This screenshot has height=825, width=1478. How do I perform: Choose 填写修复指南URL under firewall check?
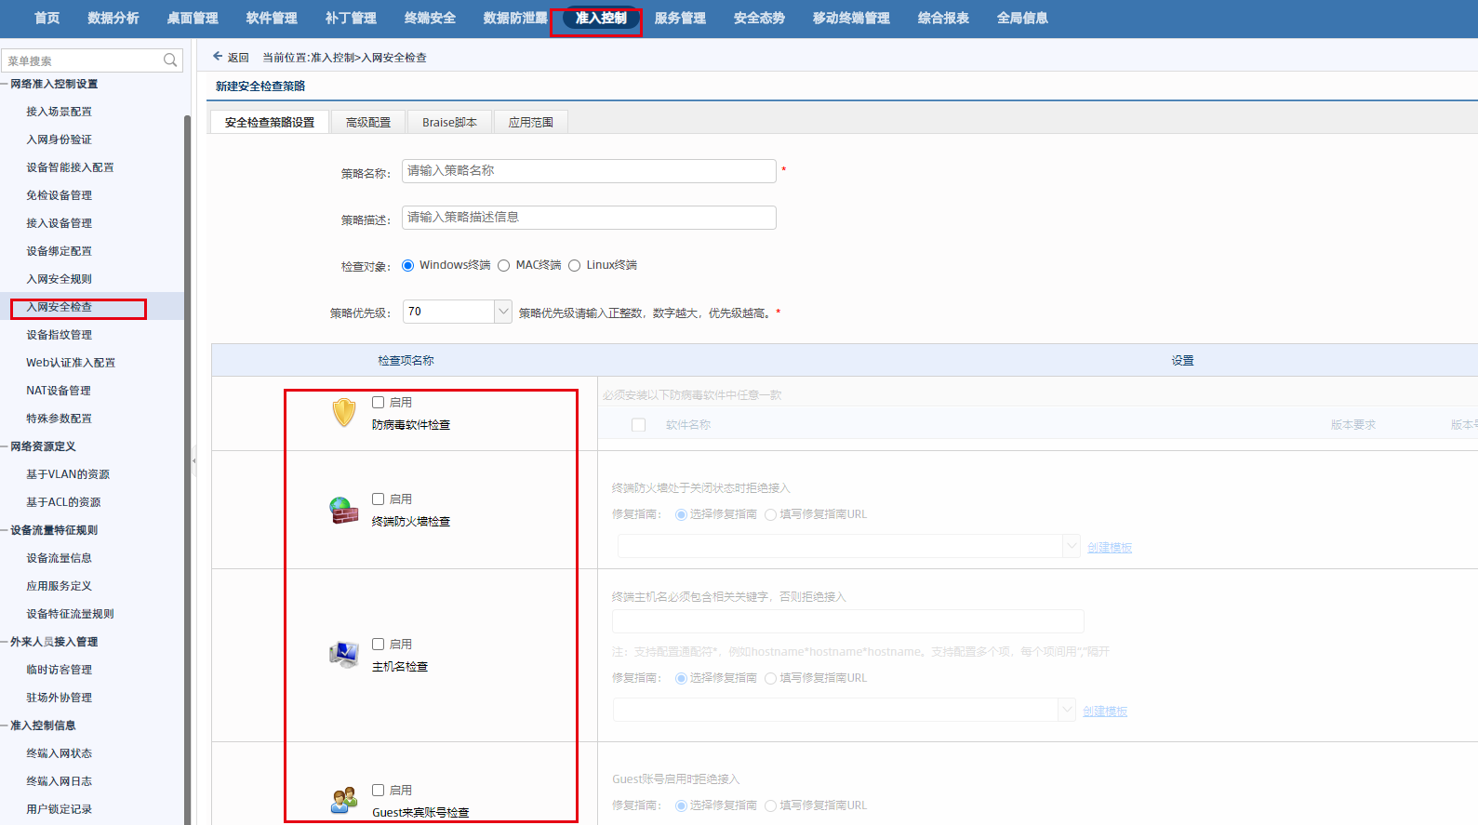[x=770, y=514]
